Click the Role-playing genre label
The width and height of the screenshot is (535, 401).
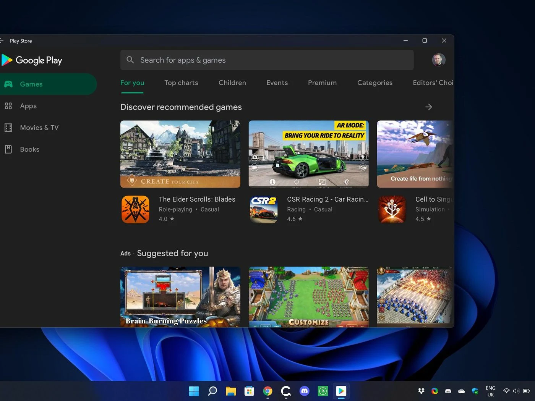(175, 209)
